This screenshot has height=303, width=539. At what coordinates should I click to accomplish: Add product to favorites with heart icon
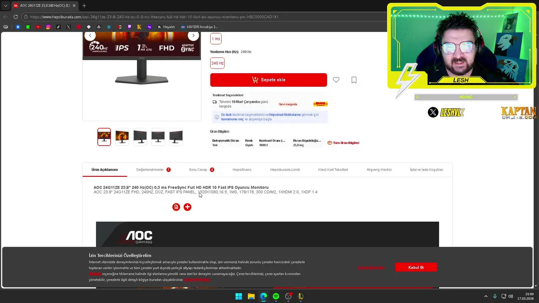[336, 80]
